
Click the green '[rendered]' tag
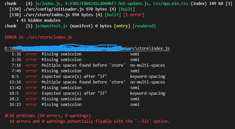144,26
